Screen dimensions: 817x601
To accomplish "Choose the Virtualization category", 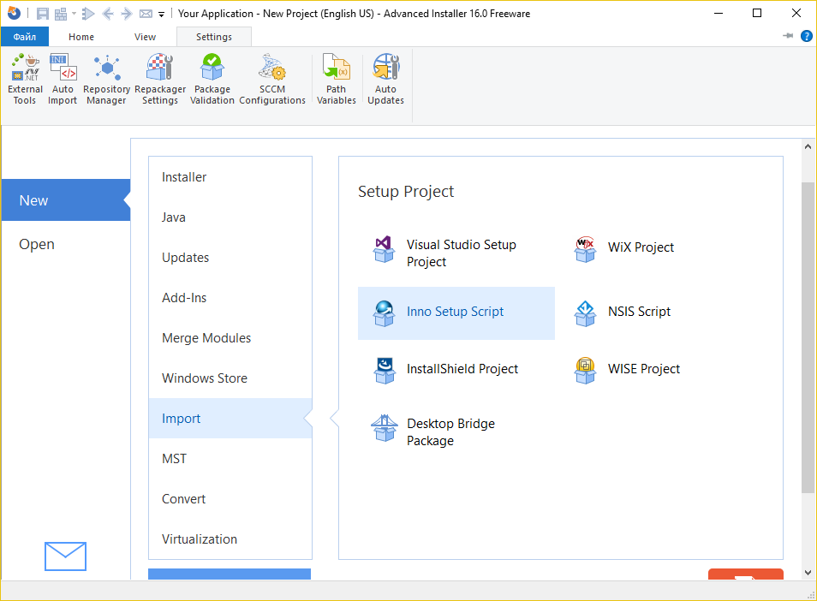I will pos(230,539).
